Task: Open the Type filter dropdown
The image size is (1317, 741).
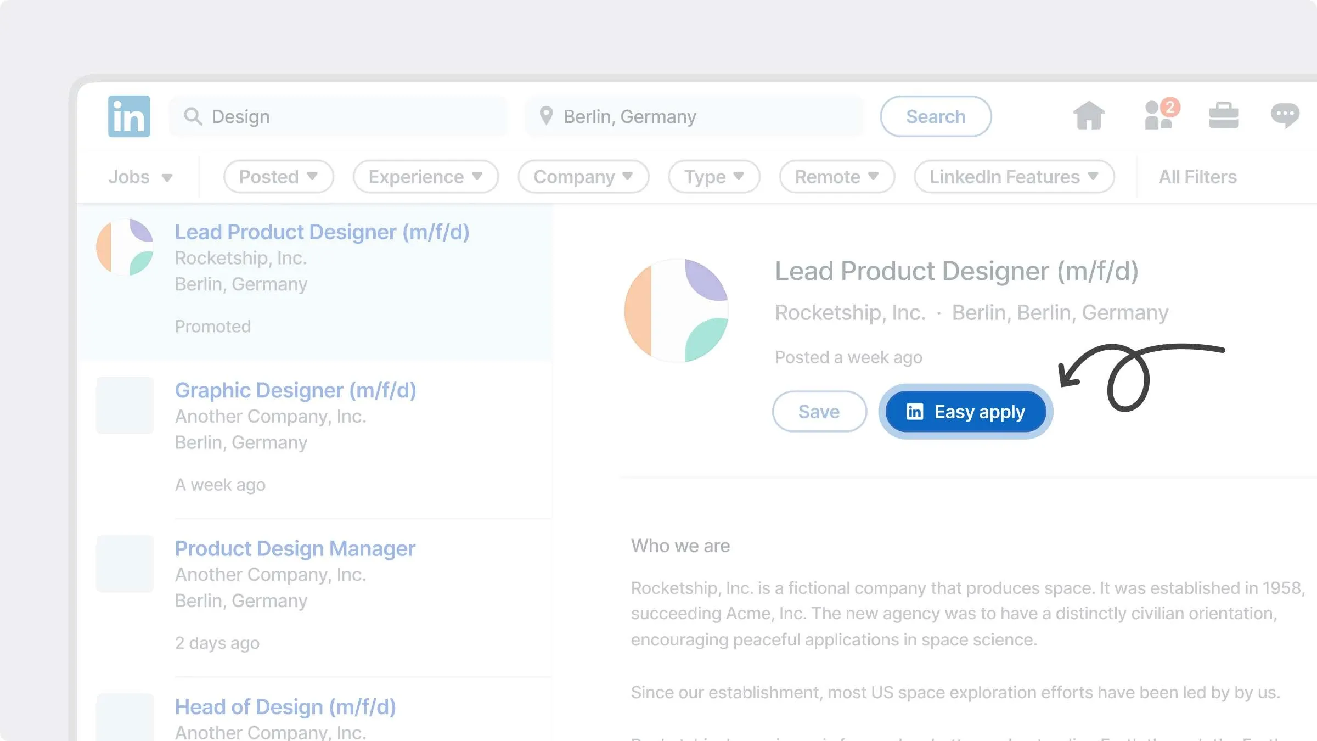Action: click(x=714, y=177)
